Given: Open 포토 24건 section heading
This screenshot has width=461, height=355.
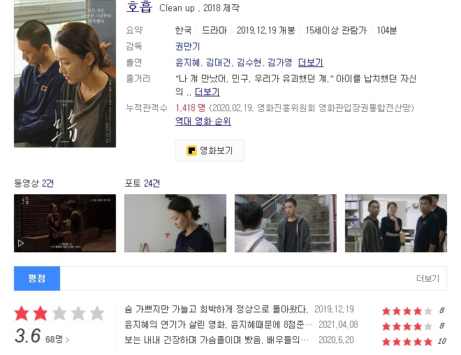Looking at the screenshot, I should pyautogui.click(x=142, y=183).
